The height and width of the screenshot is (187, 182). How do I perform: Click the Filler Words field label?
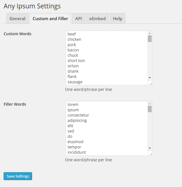tap(15, 104)
